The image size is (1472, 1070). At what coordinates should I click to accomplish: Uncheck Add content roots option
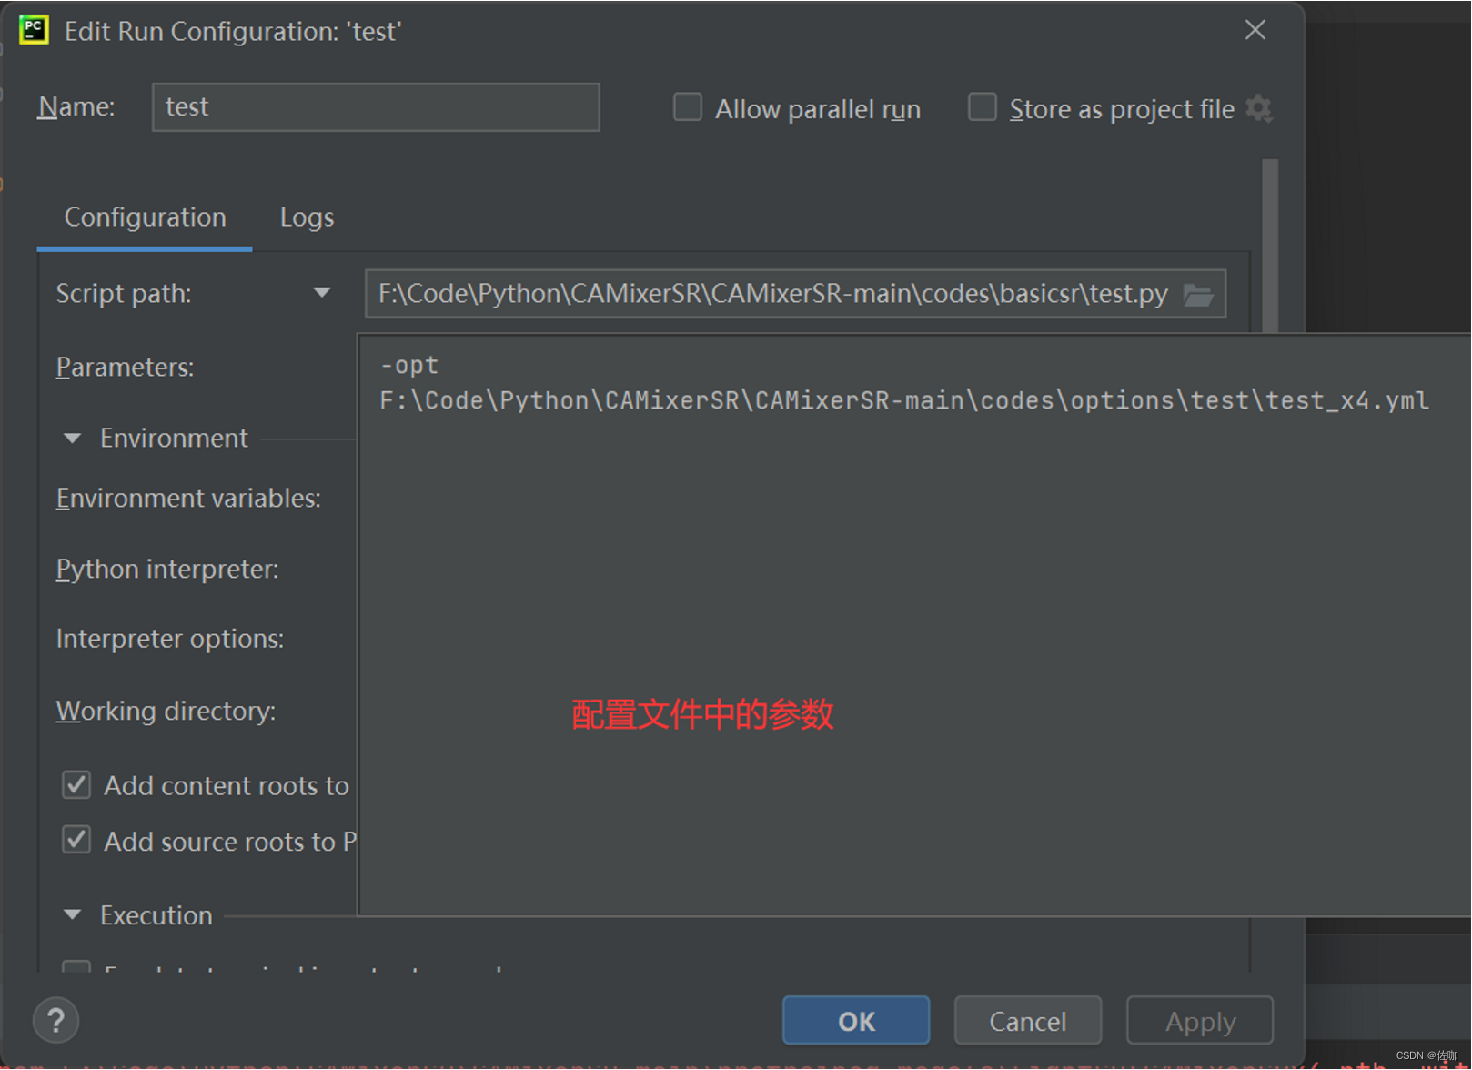tap(76, 784)
